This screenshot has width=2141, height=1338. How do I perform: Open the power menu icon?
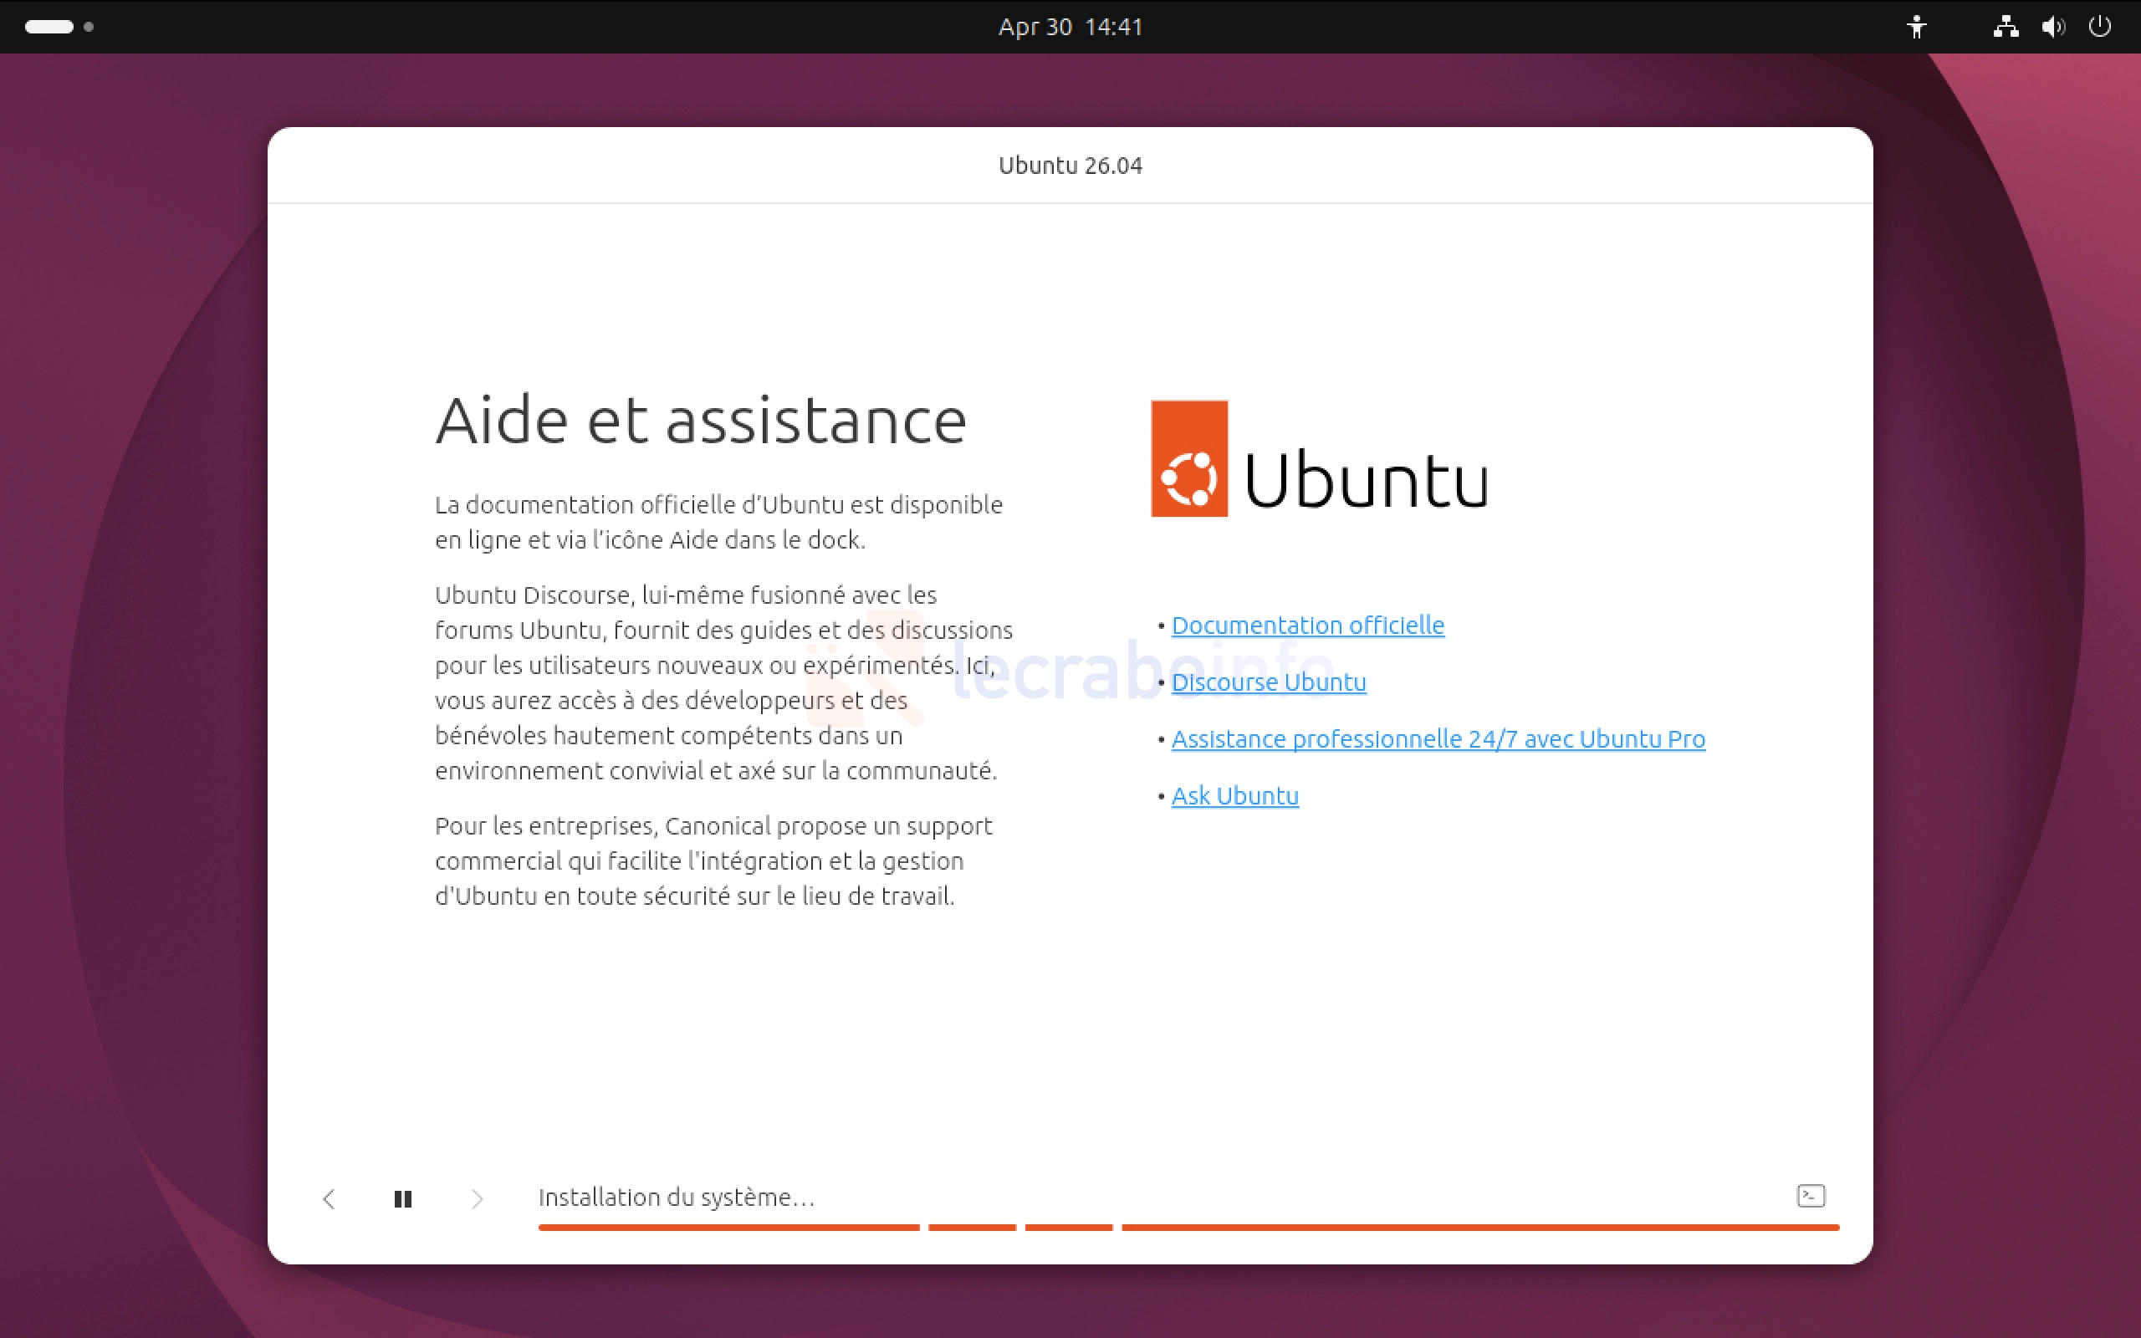click(x=2099, y=27)
